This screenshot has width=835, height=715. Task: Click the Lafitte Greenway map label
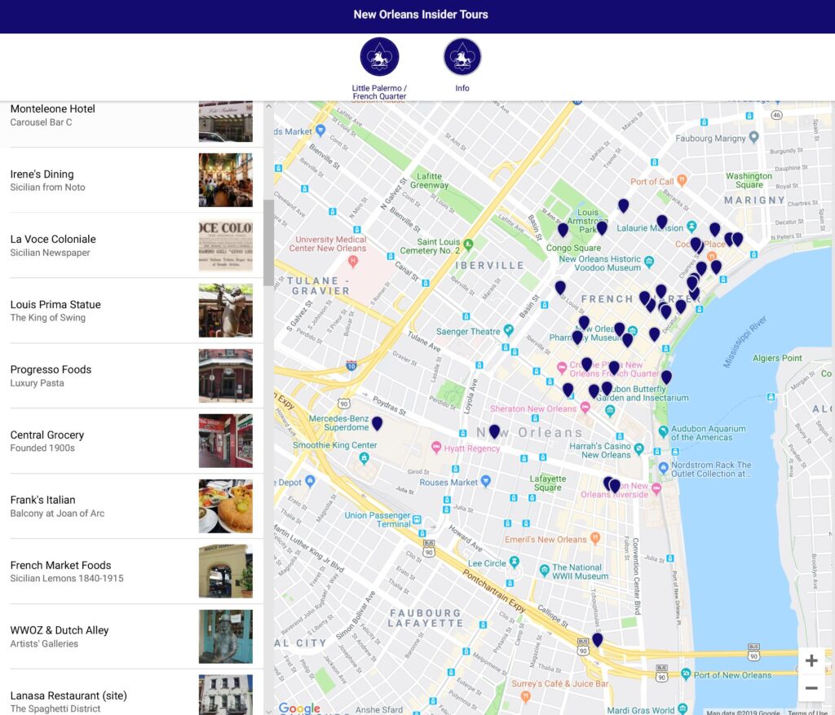tap(429, 180)
